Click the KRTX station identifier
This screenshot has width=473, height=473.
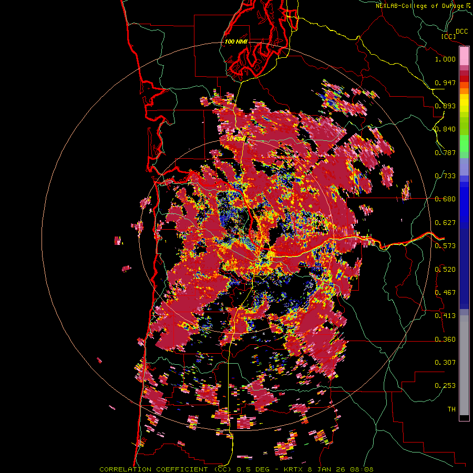[294, 469]
